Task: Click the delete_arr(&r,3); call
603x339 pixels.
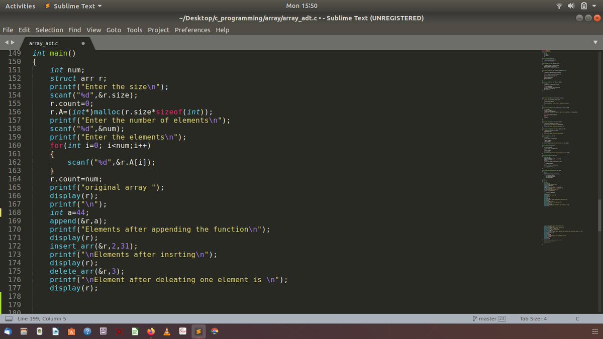Action: pyautogui.click(x=87, y=271)
